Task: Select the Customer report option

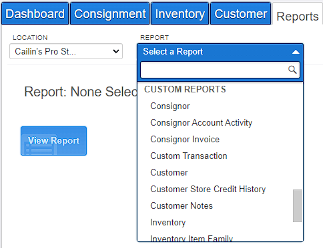Action: 169,173
